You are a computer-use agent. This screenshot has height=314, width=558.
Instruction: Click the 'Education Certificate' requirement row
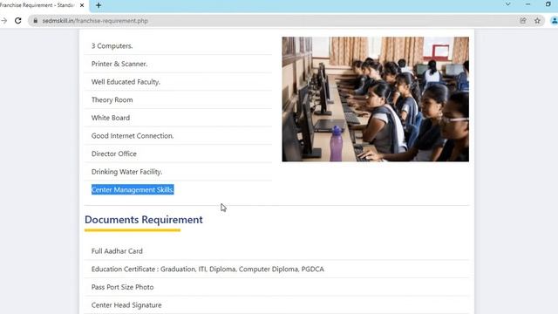[x=276, y=270]
